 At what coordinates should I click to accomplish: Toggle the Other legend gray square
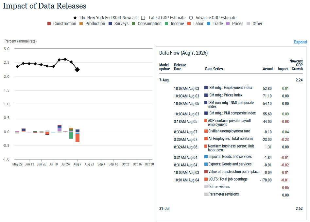coord(248,24)
